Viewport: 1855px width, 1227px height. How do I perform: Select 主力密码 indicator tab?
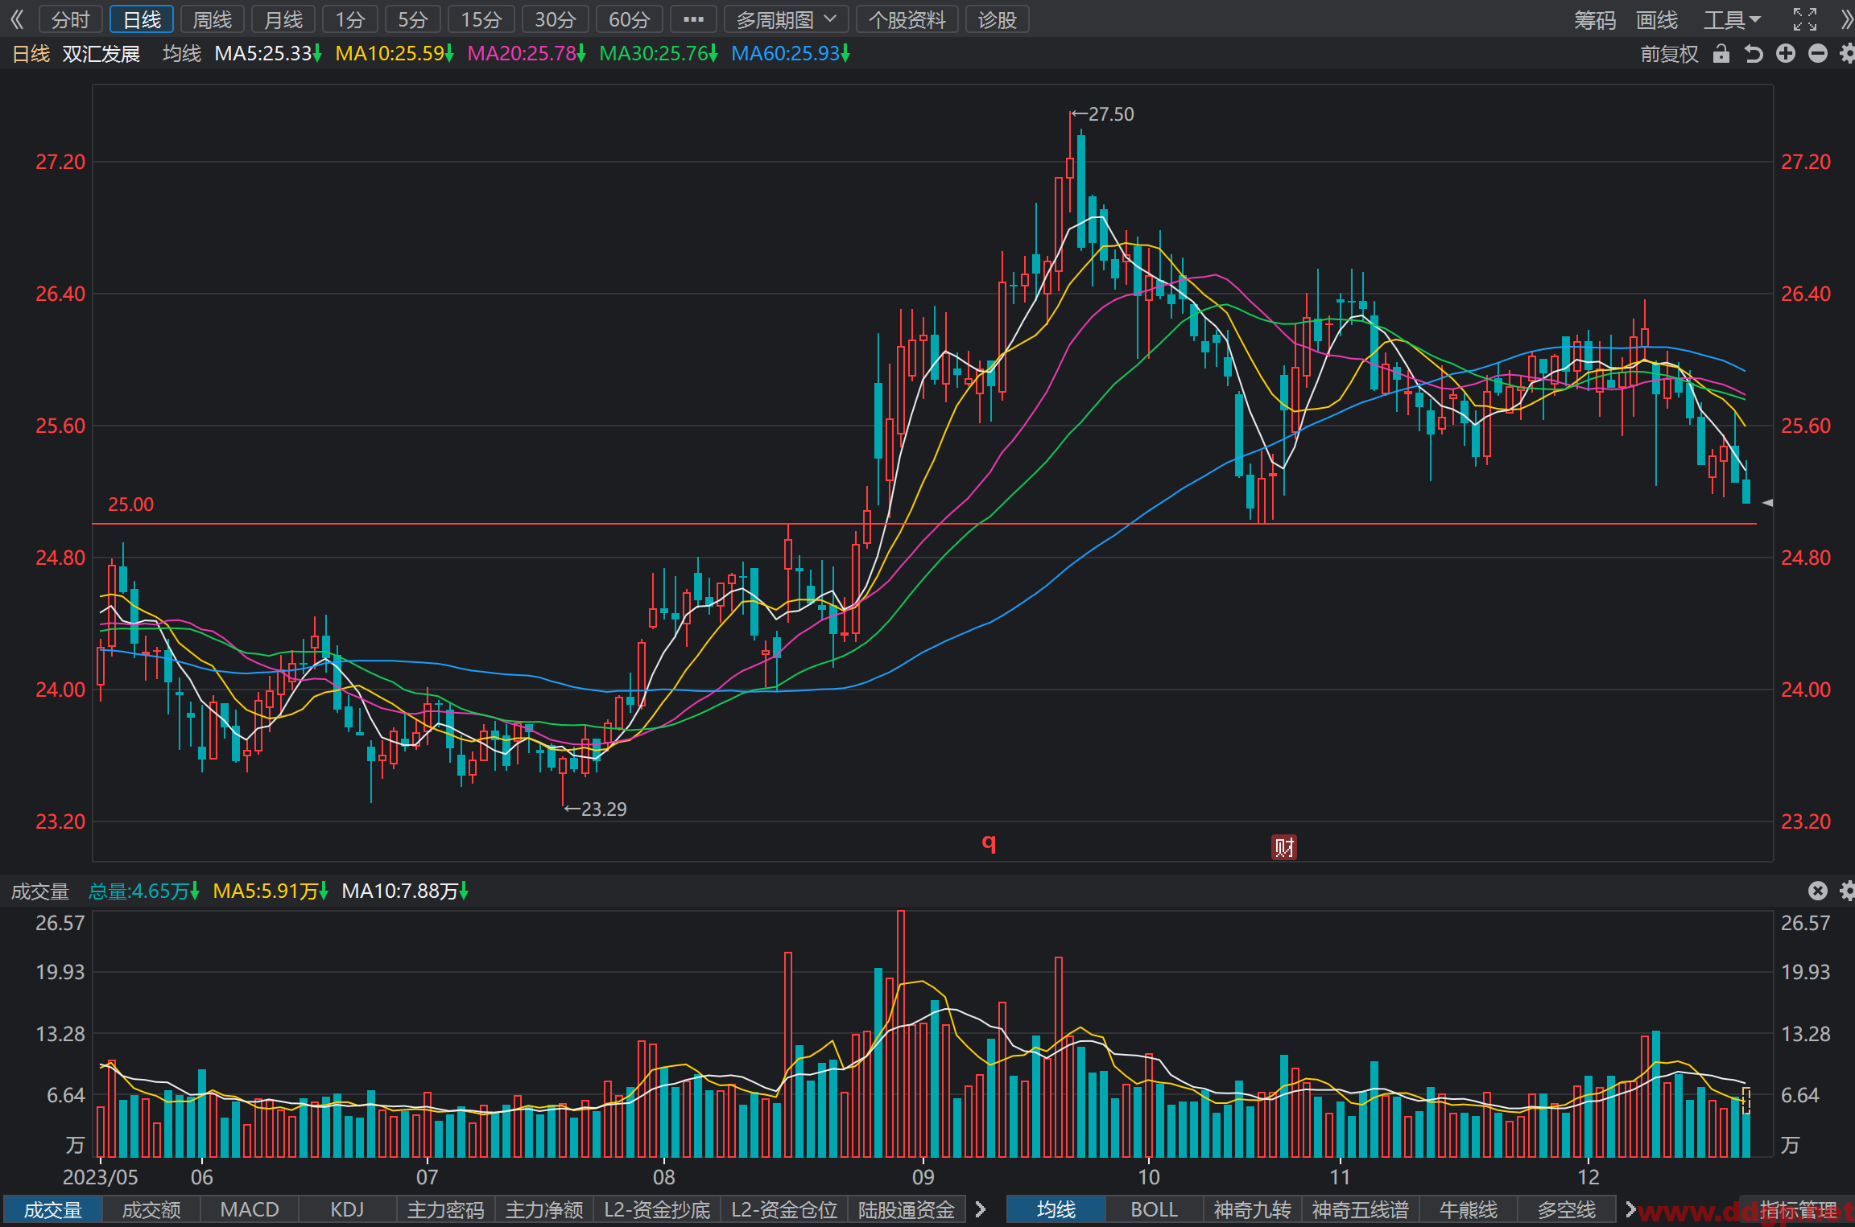tap(446, 1210)
